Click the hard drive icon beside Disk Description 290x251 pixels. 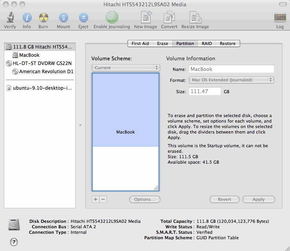(x=14, y=225)
